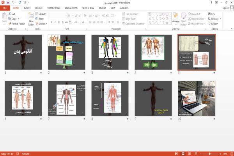Click the zoom out minus button
234x156 pixels.
(x=201, y=154)
